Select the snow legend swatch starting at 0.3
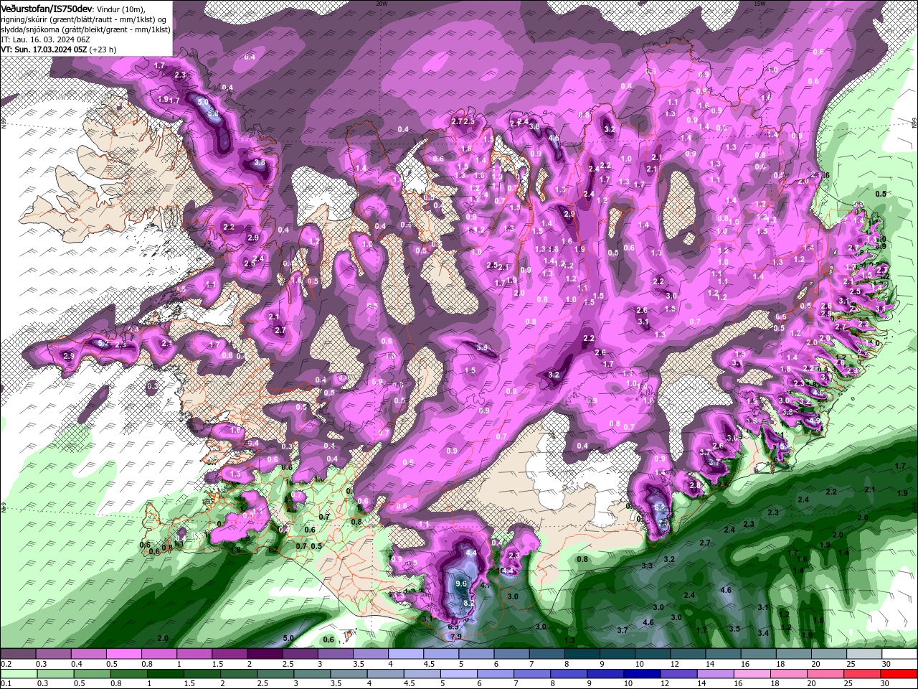Screen dimensions: 918x689 point(53,654)
